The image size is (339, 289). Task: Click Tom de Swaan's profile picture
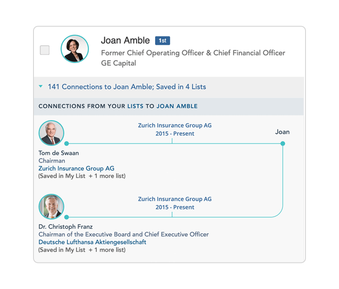(51, 133)
